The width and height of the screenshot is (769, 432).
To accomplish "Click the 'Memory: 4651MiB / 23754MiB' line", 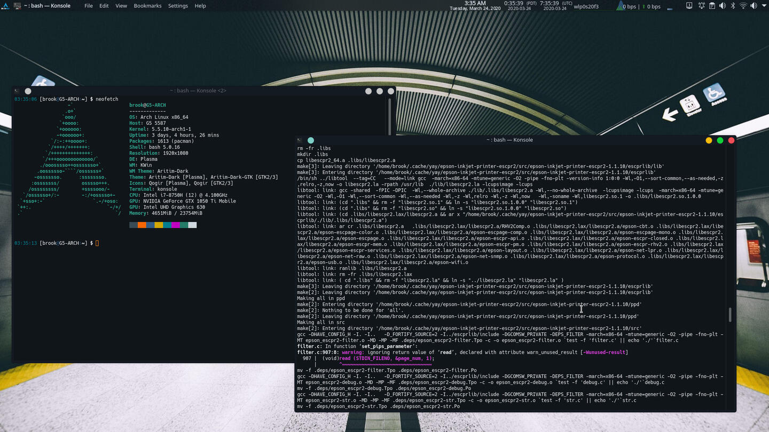I will pos(166,213).
